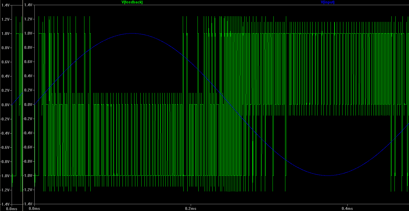Click the main plot's 1.2V axis label
409x211 pixels.
[28, 19]
